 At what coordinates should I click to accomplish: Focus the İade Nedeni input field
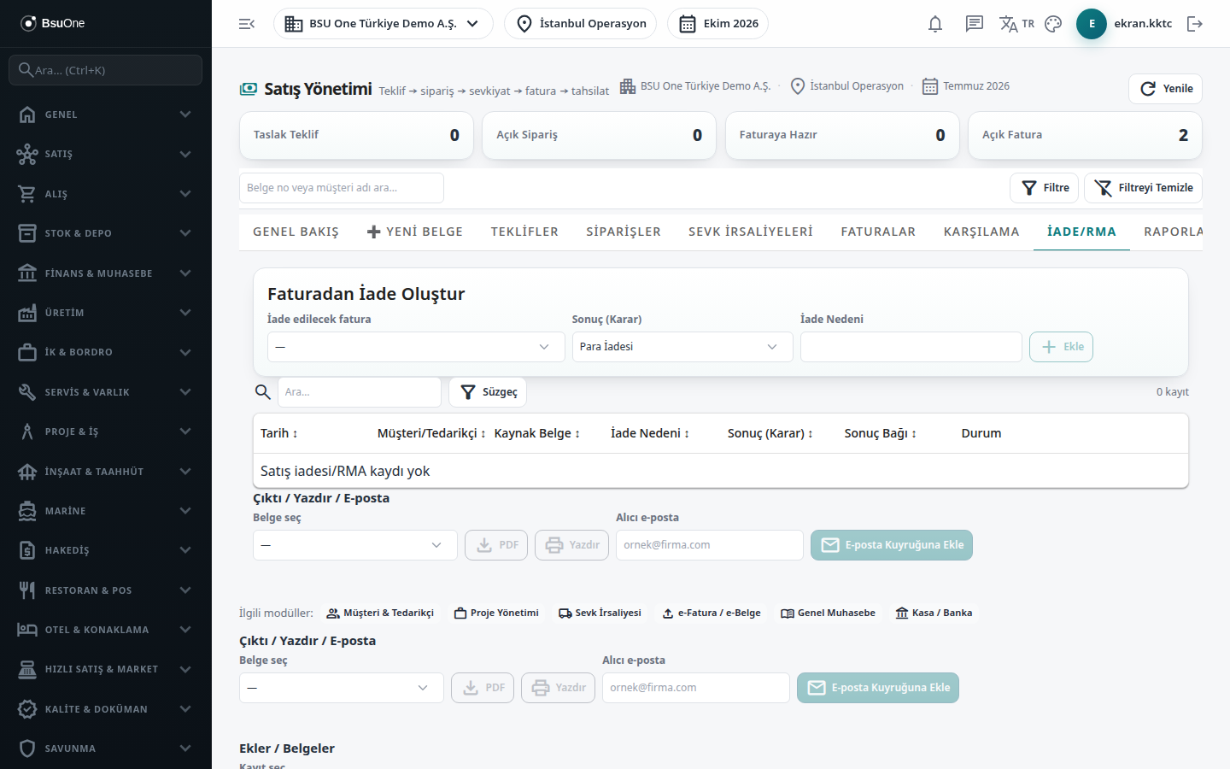coord(911,347)
